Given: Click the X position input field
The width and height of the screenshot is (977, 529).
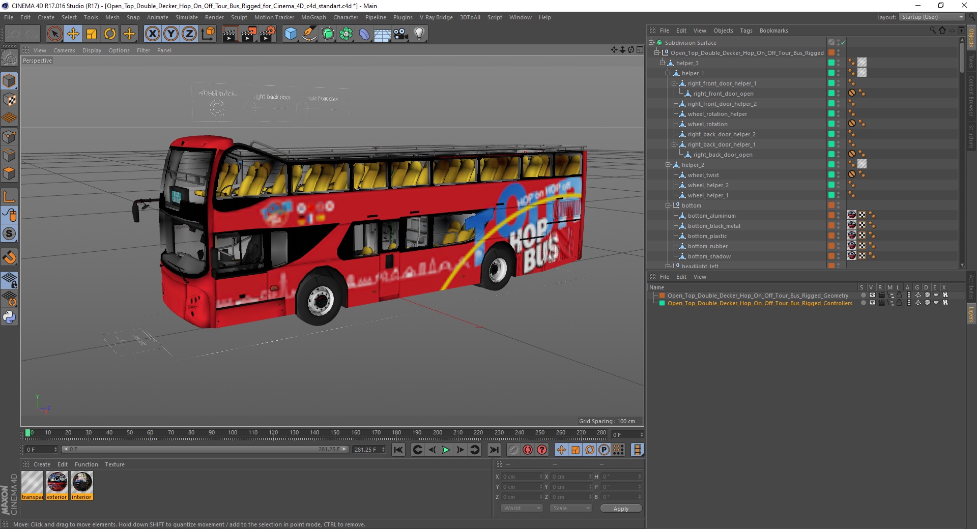Looking at the screenshot, I should coord(523,477).
